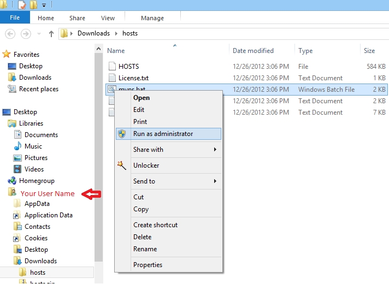Screen dimensions: 389x284
Task: Choose Properties from the context menu
Action: [148, 265]
